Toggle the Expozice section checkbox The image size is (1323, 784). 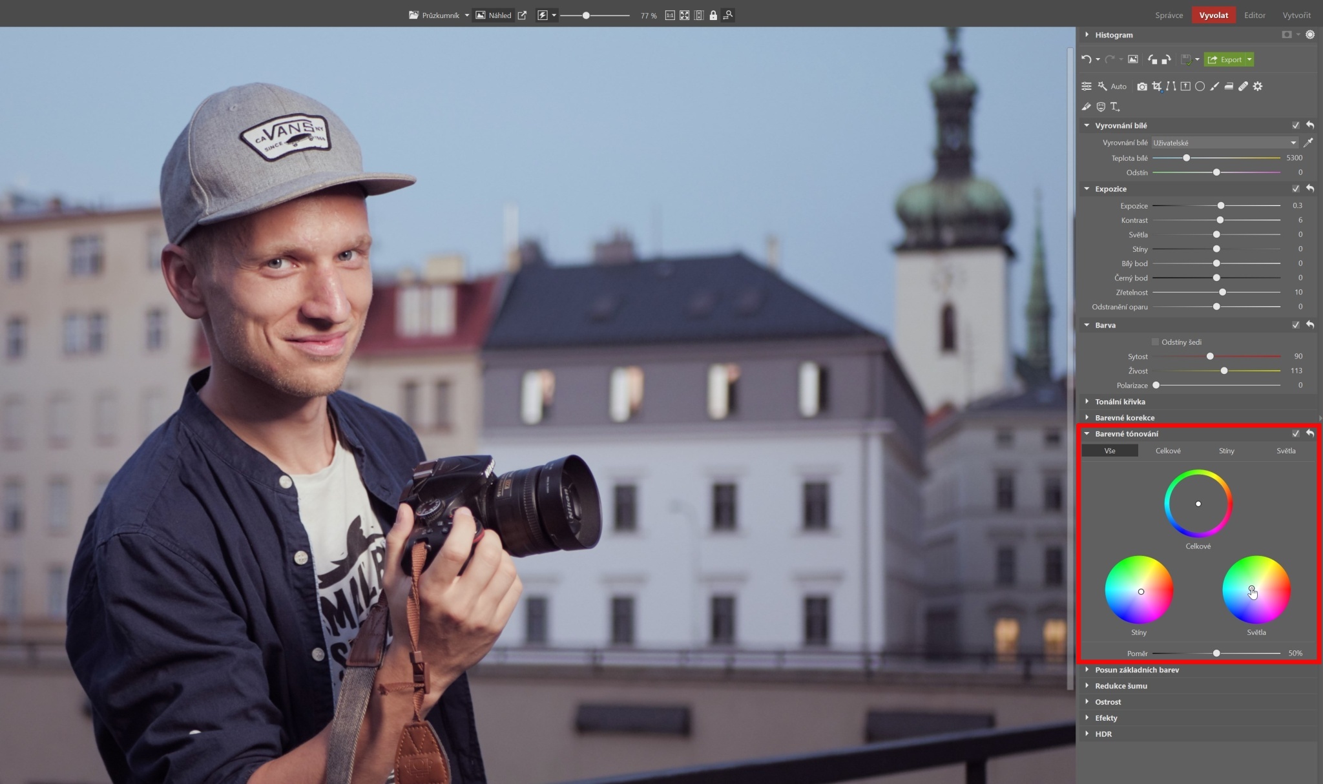tap(1295, 189)
